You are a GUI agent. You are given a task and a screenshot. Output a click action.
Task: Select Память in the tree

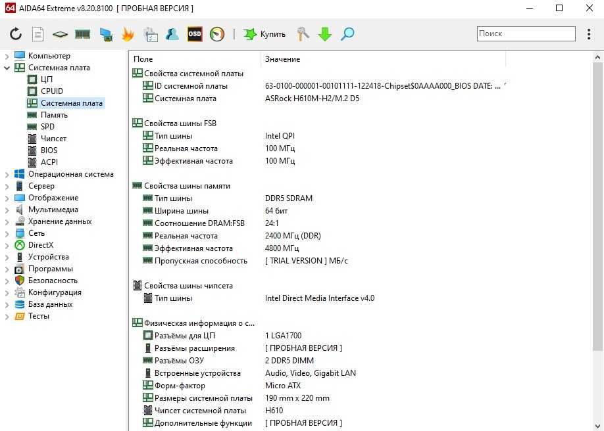point(54,115)
